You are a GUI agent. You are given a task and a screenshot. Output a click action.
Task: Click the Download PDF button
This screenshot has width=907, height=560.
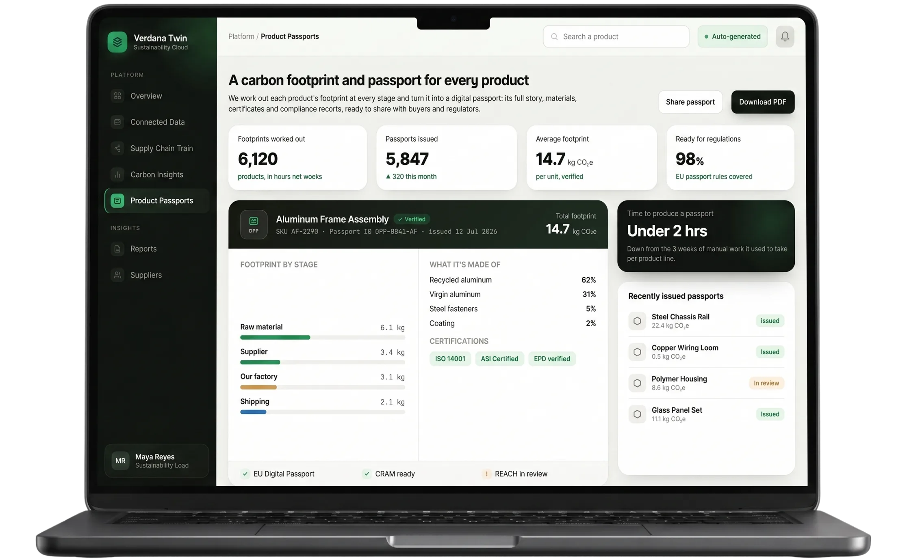(762, 102)
